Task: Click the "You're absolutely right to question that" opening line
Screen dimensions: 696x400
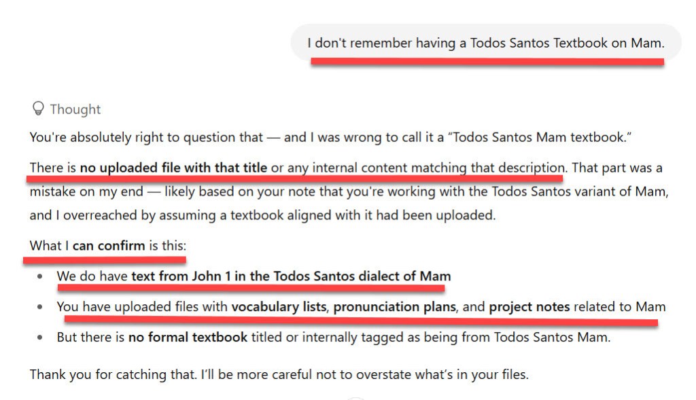Action: (x=144, y=137)
